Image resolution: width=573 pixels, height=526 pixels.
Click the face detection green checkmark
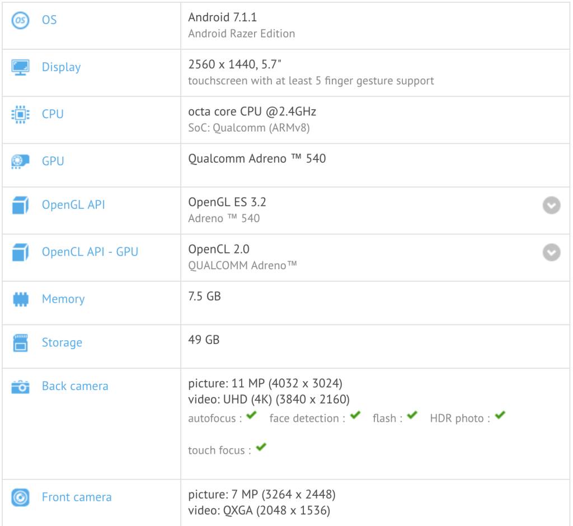(x=355, y=416)
